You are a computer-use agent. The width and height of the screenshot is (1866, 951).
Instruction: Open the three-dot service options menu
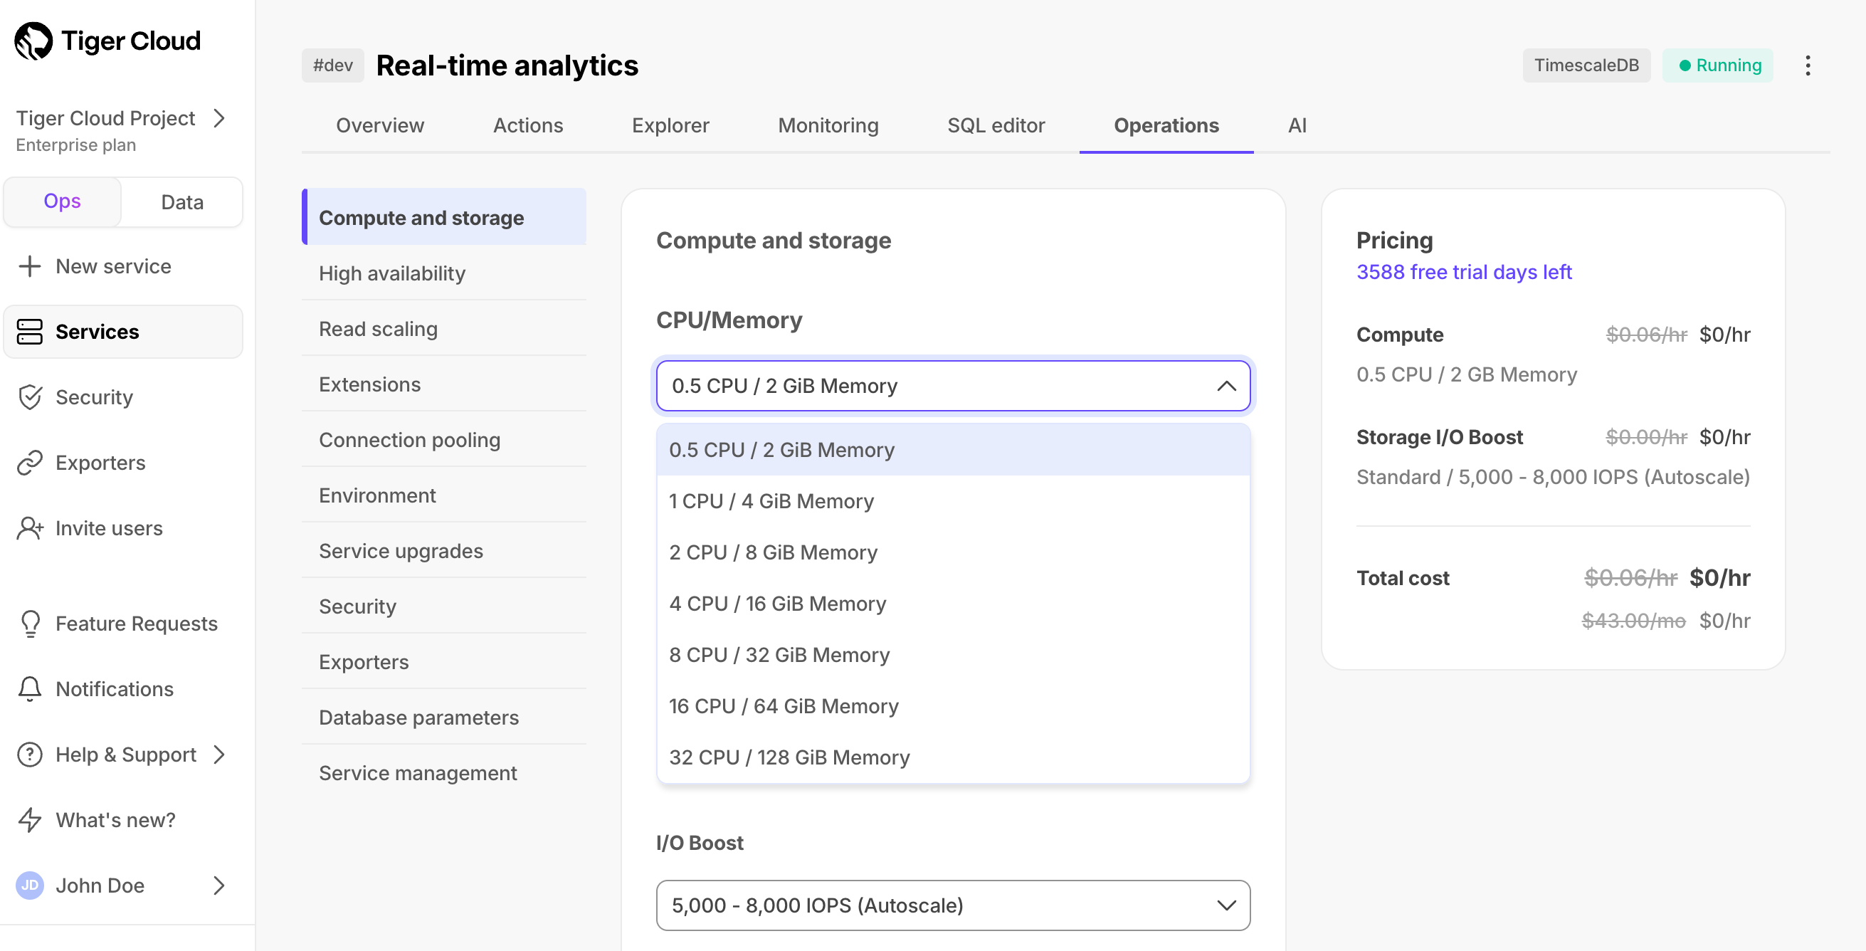point(1808,65)
